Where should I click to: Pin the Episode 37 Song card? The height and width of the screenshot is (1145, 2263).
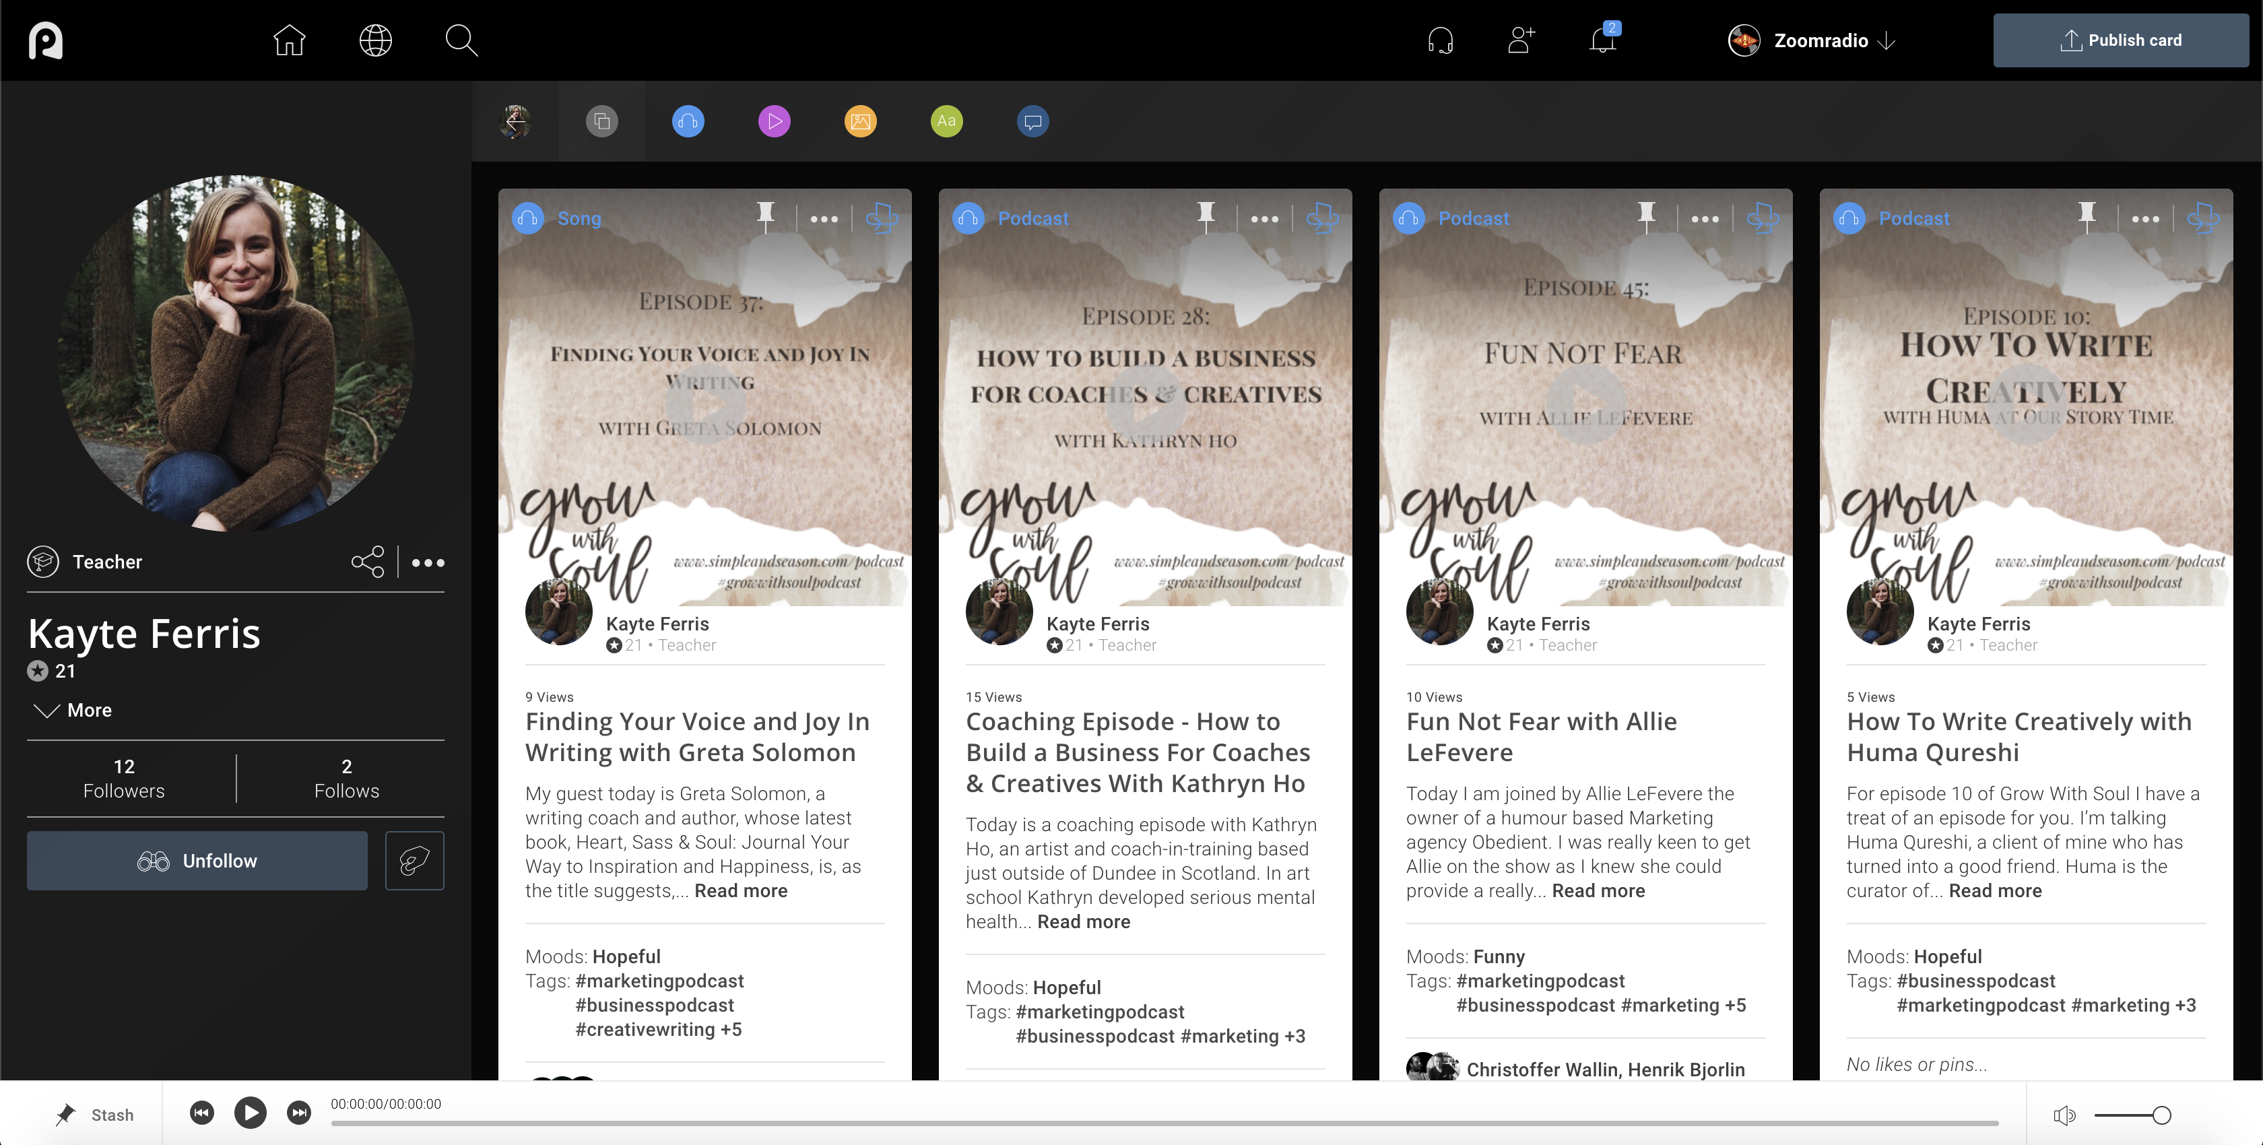tap(765, 216)
